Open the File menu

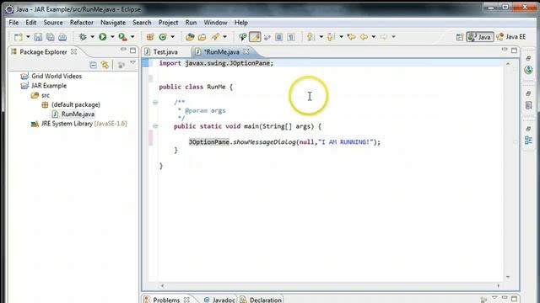pos(13,23)
